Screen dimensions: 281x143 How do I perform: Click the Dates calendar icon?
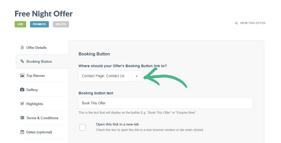[x=22, y=132]
